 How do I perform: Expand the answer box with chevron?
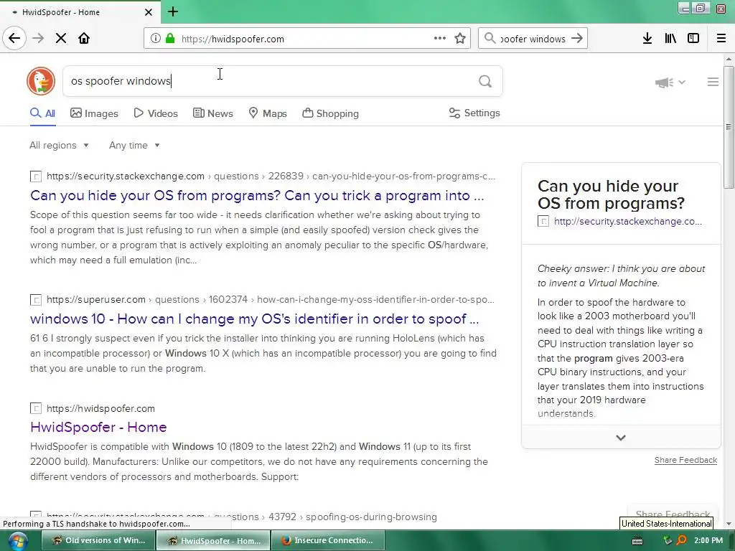tap(621, 438)
